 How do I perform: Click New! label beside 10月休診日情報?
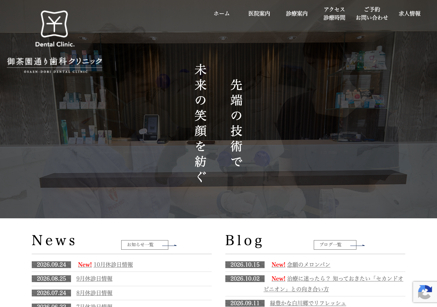pyautogui.click(x=85, y=265)
